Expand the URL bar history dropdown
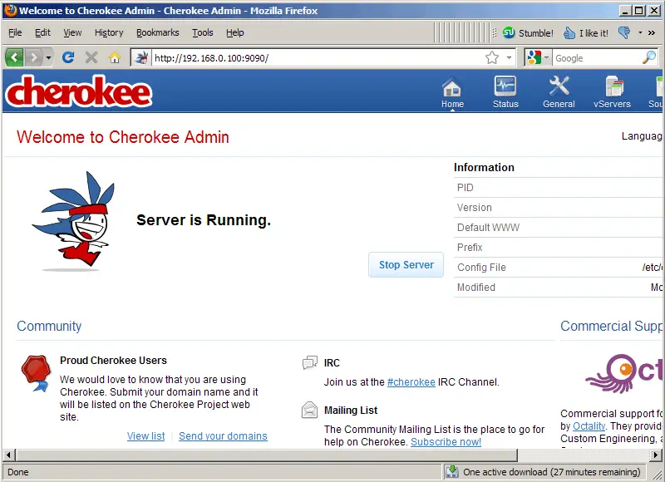665x482 pixels. point(509,57)
